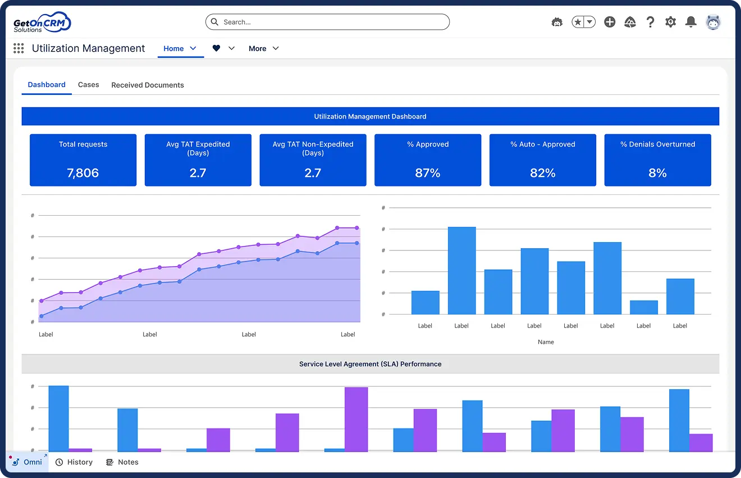The width and height of the screenshot is (741, 478).
Task: Expand the heart tab dropdown chevron
Action: coord(231,48)
